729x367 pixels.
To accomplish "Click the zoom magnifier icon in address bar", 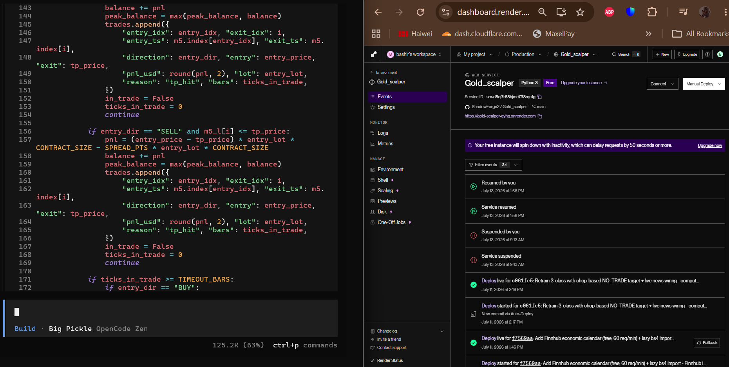I will click(542, 12).
